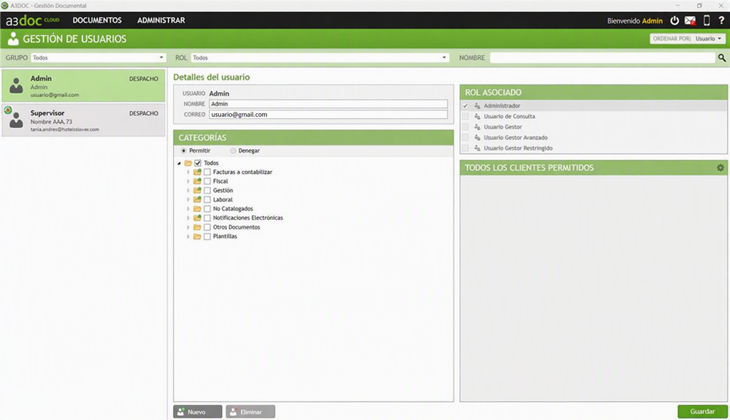Check the Laboral category checkbox
This screenshot has width=730, height=420.
pos(207,199)
